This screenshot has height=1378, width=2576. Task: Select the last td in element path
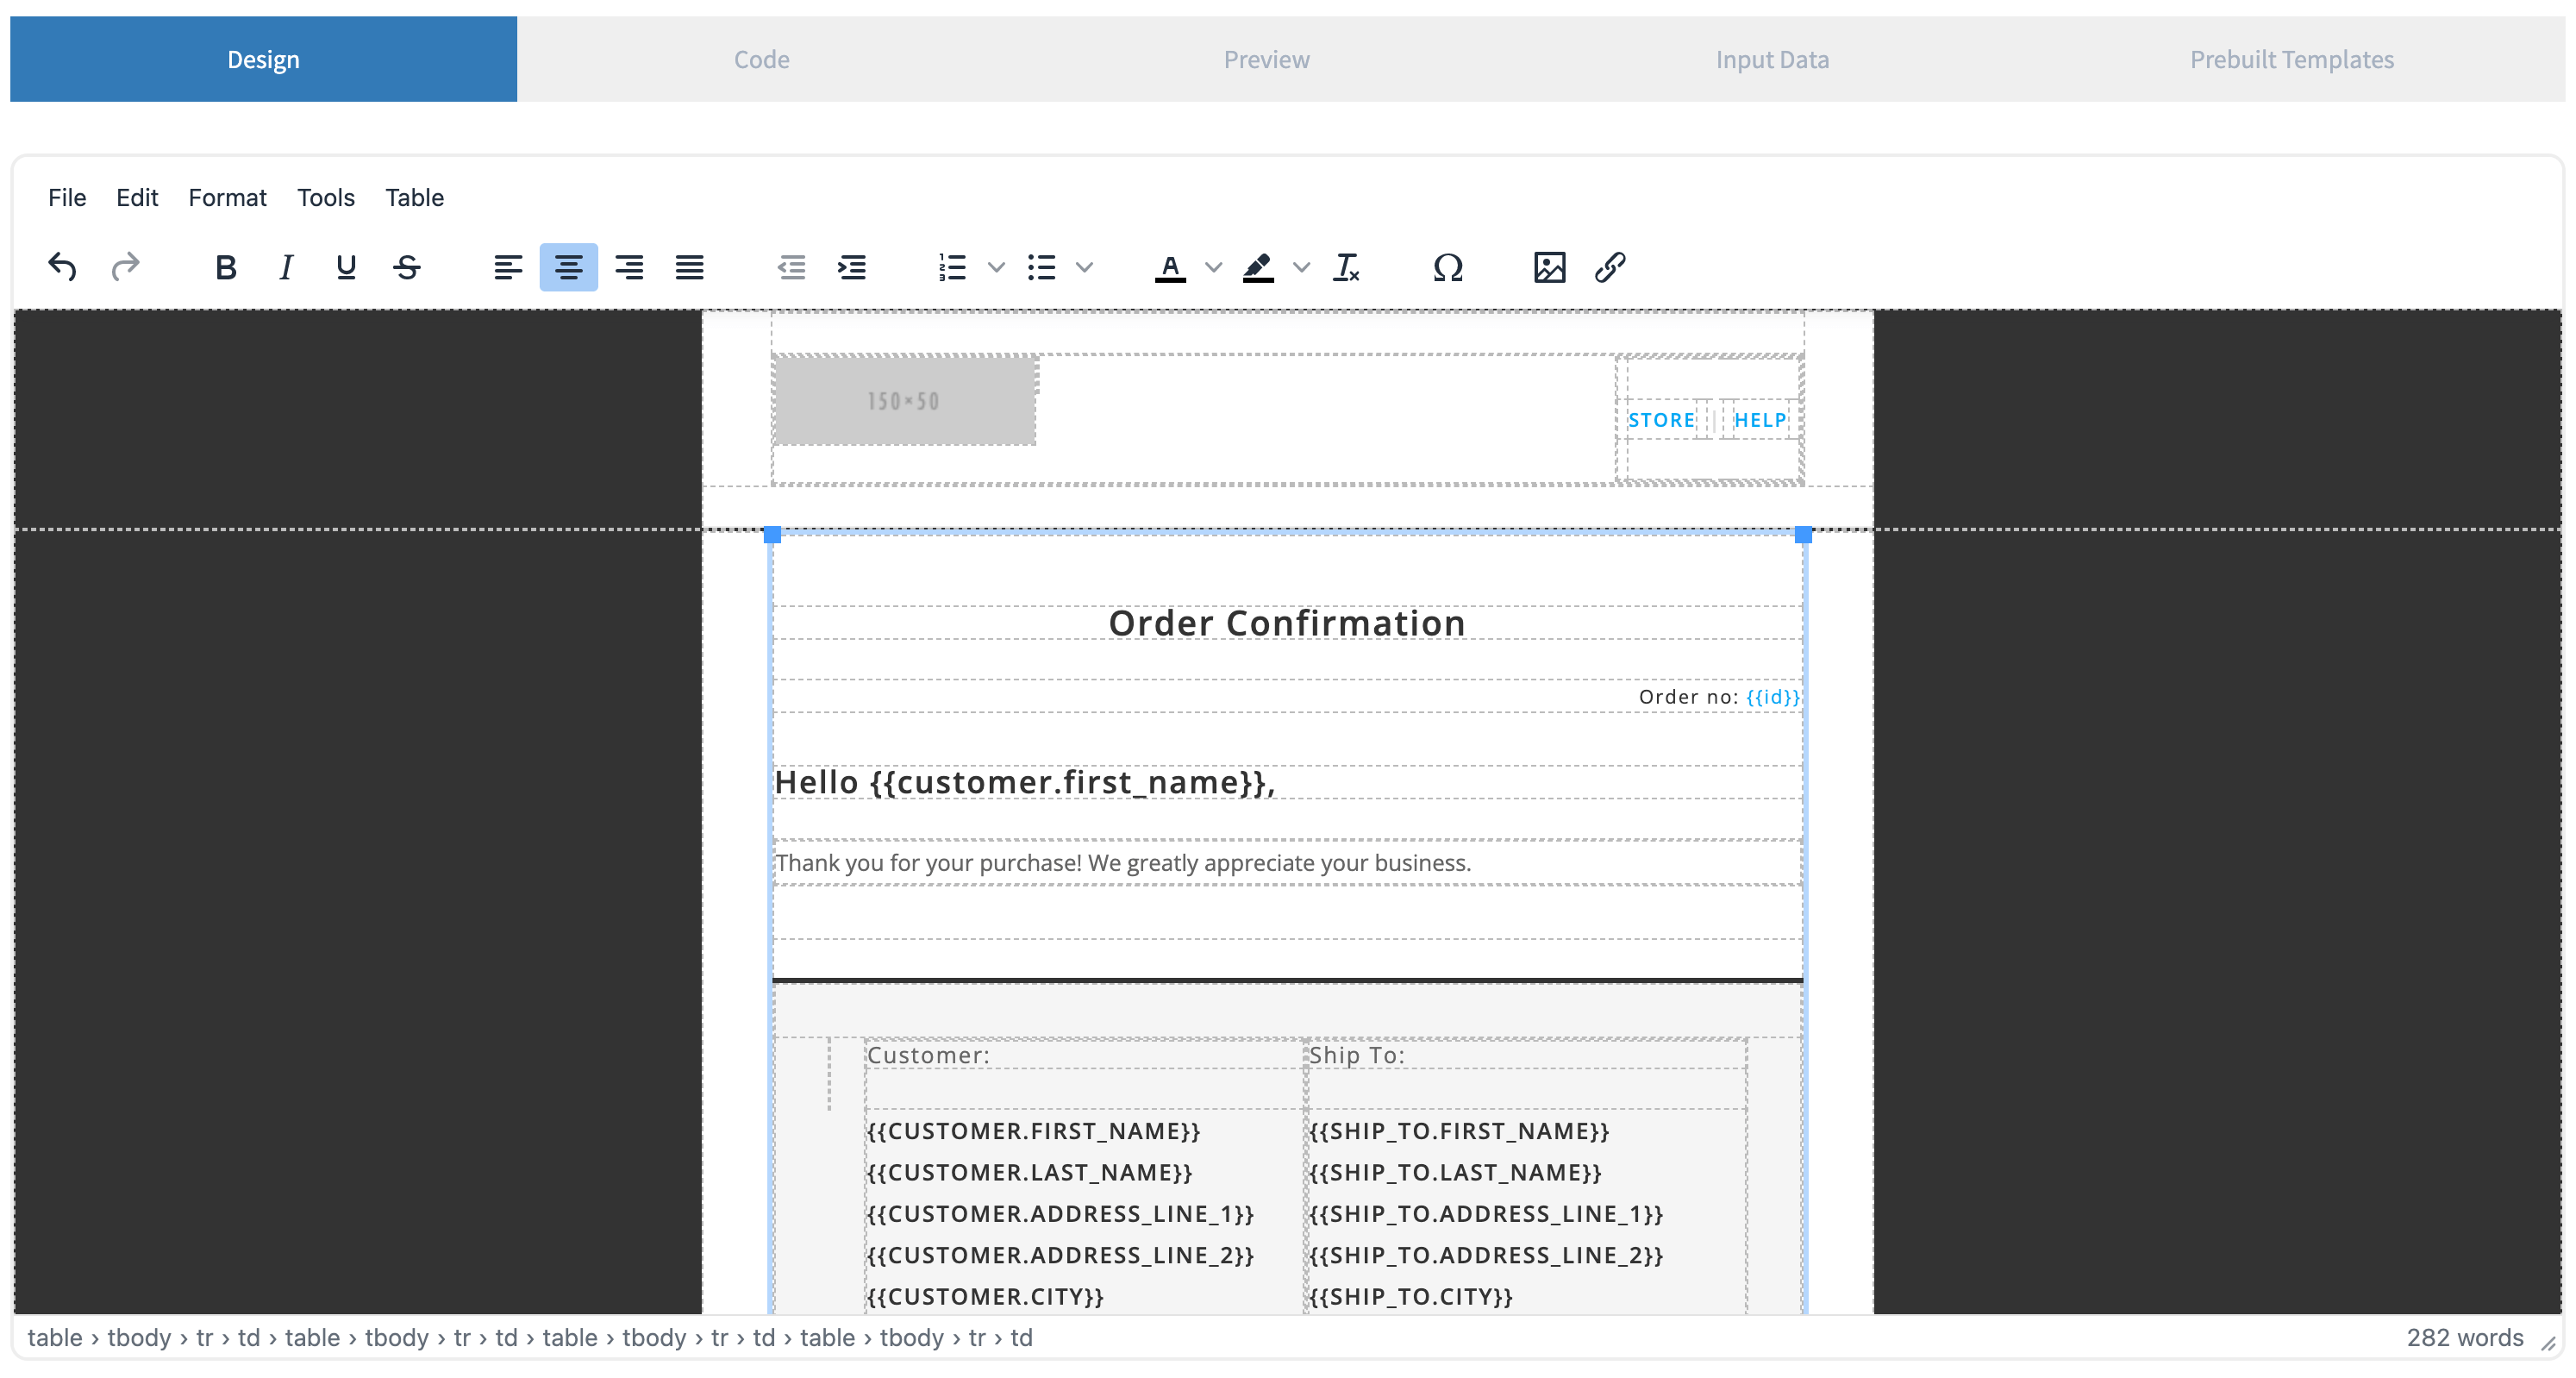click(x=1021, y=1337)
